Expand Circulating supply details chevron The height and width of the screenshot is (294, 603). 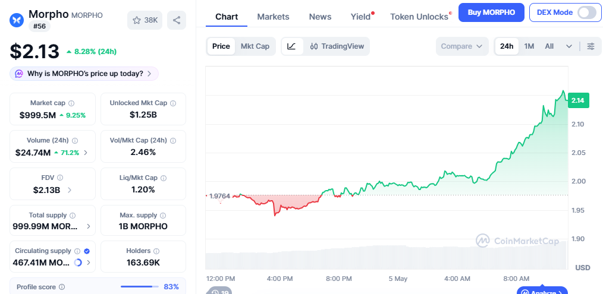[89, 263]
